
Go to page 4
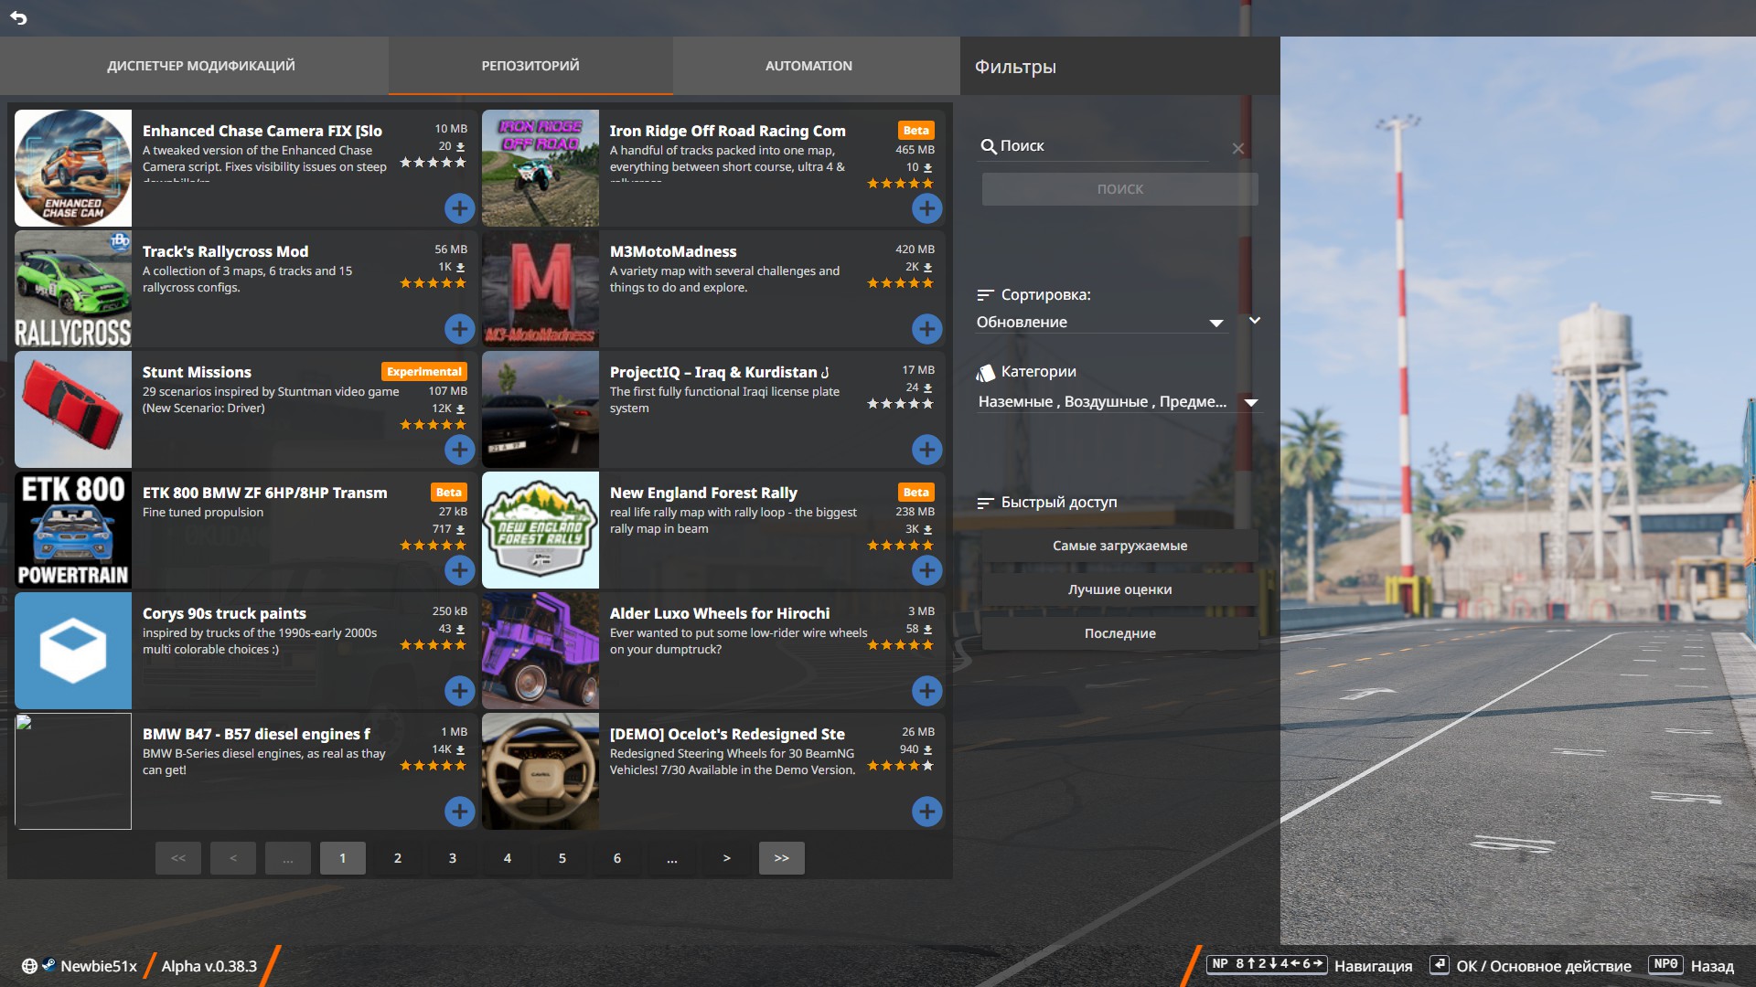508,858
